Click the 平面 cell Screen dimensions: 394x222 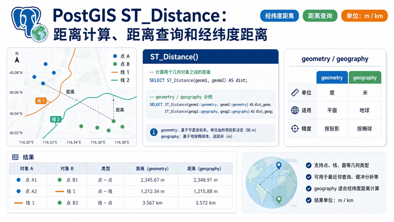tap(332, 111)
